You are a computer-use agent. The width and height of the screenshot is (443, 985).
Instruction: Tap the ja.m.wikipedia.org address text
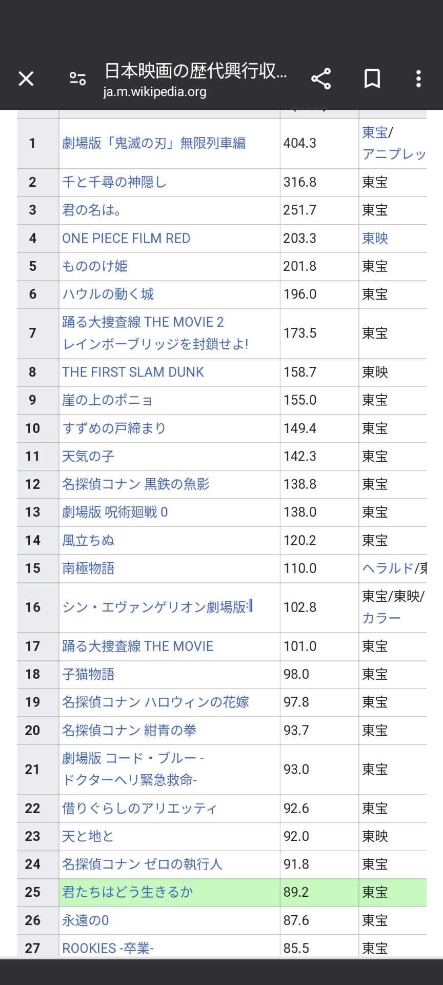[155, 92]
